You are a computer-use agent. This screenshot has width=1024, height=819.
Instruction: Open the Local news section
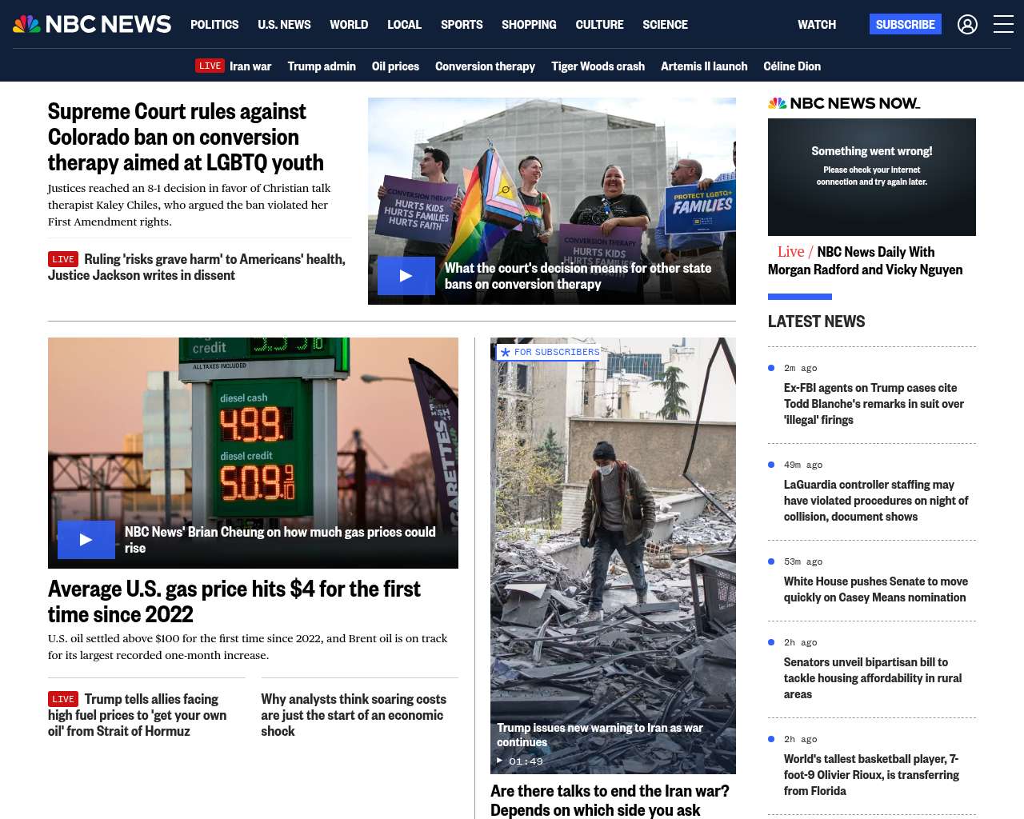404,25
